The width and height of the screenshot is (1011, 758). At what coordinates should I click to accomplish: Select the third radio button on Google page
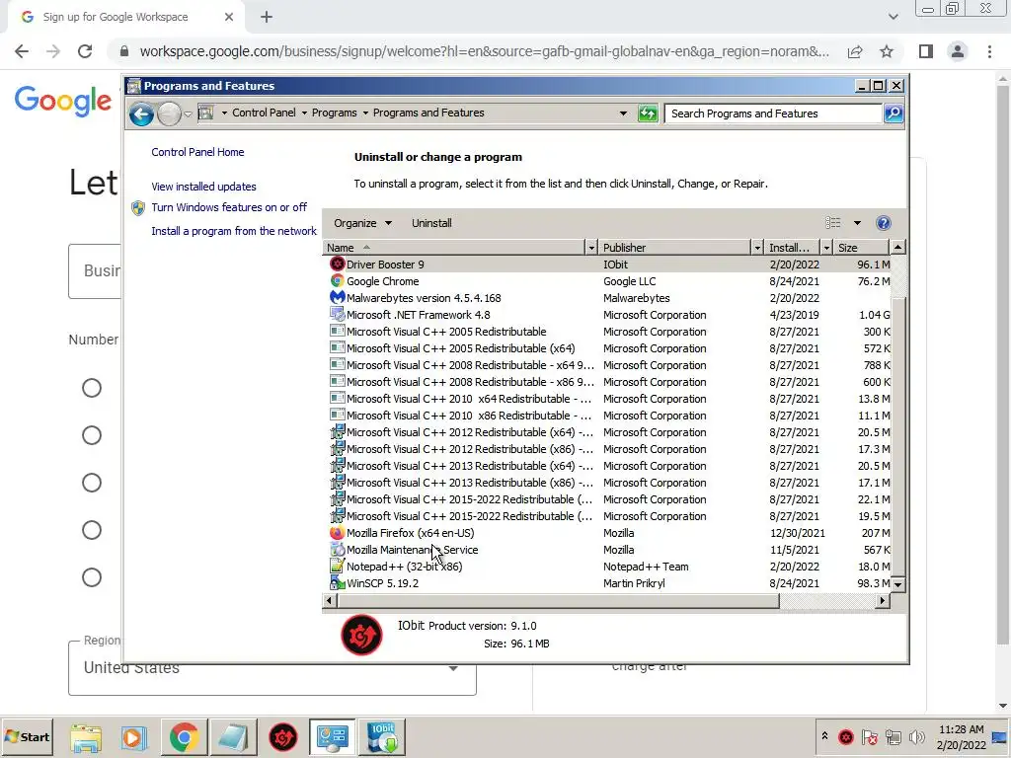pyautogui.click(x=92, y=483)
